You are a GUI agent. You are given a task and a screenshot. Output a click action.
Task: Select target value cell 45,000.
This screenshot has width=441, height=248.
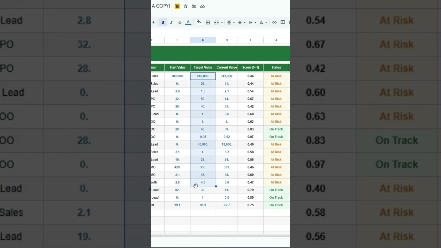203,144
